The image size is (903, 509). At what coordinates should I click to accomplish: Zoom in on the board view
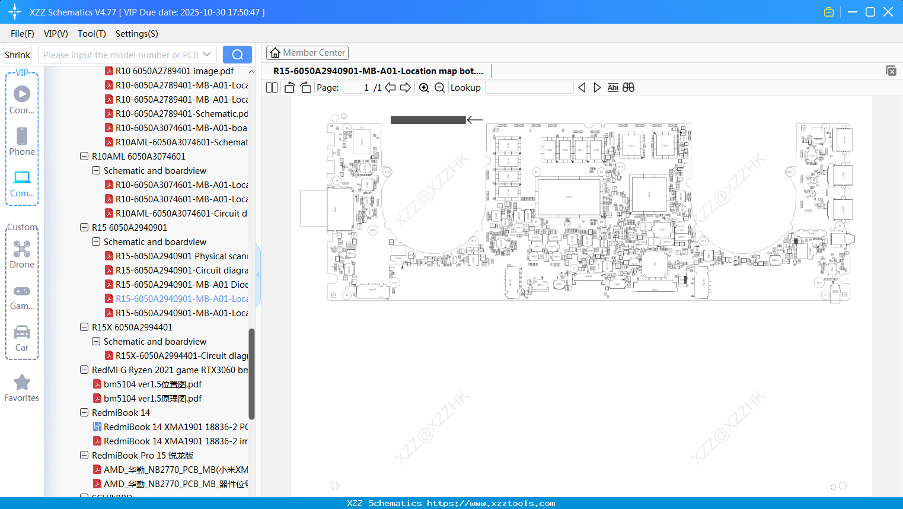pos(424,88)
